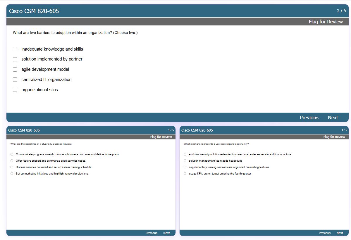Check 'inadequate knowledge and skills' option
This screenshot has height=240, width=351.
pos(15,49)
